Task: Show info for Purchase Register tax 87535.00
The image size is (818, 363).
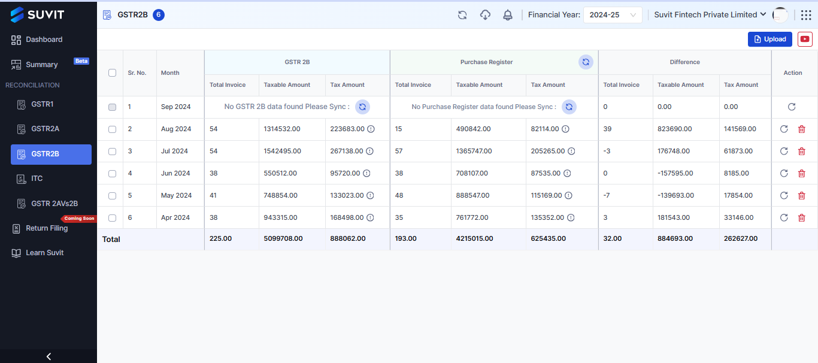Action: click(x=567, y=173)
